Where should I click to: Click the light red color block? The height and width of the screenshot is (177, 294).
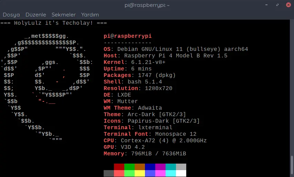119,173
